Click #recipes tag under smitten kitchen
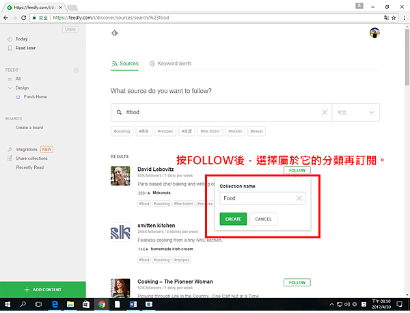410x313 pixels. [182, 260]
